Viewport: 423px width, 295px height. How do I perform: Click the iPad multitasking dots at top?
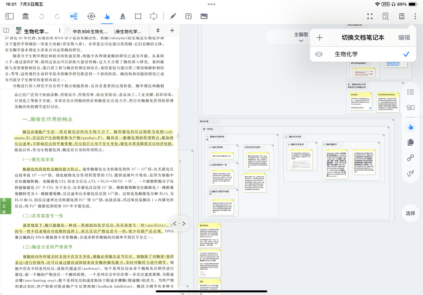[211, 4]
